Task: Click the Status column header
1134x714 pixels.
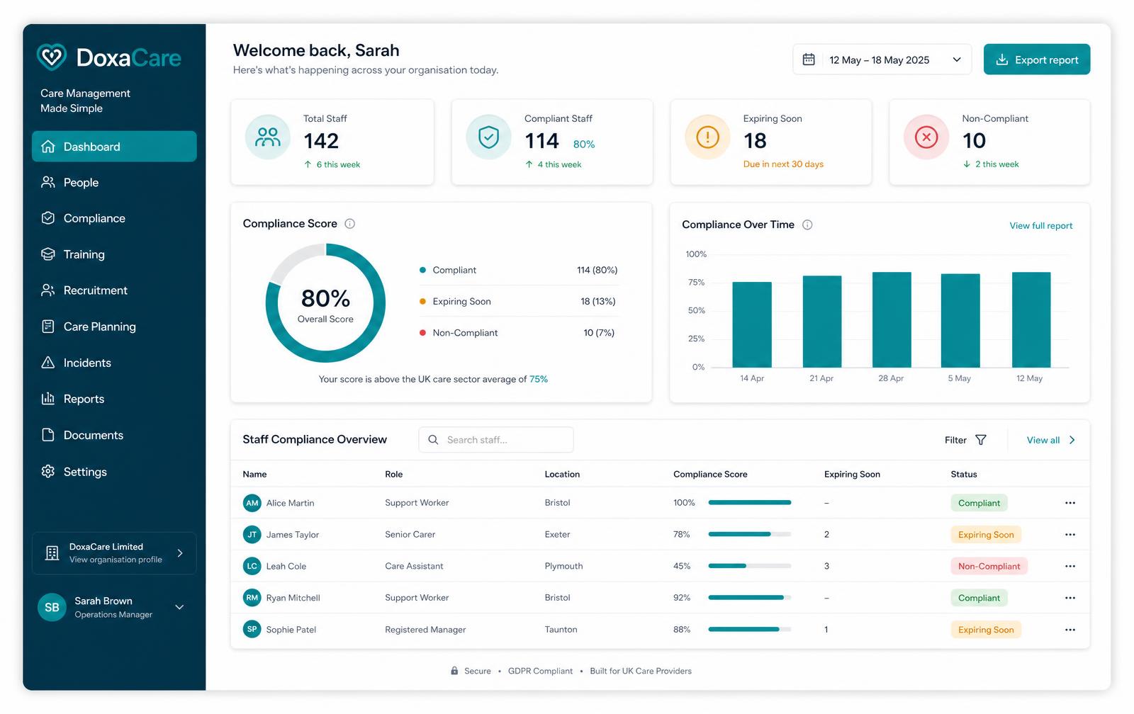Action: [964, 475]
